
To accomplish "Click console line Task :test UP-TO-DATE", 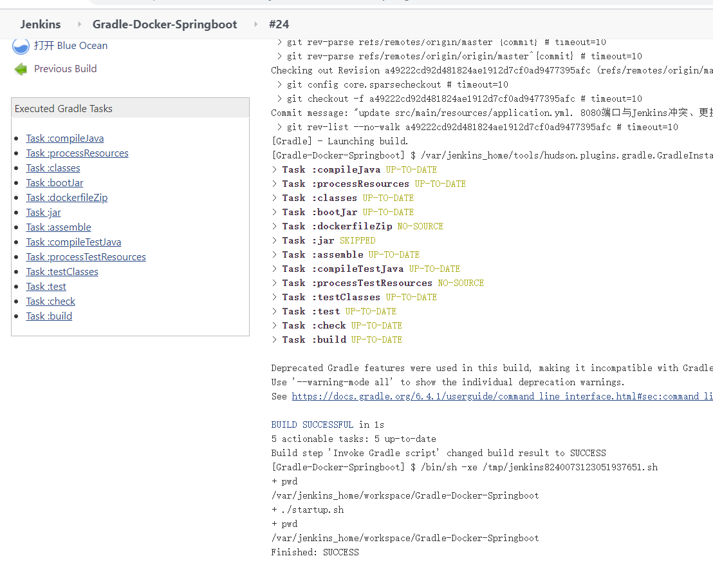I will point(334,311).
